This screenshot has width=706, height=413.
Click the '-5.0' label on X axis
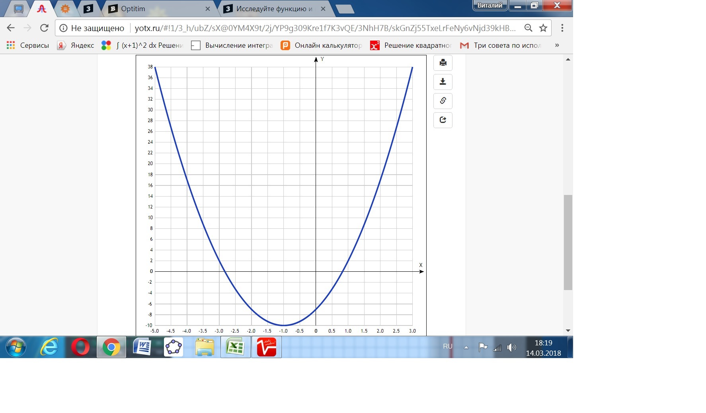point(155,331)
